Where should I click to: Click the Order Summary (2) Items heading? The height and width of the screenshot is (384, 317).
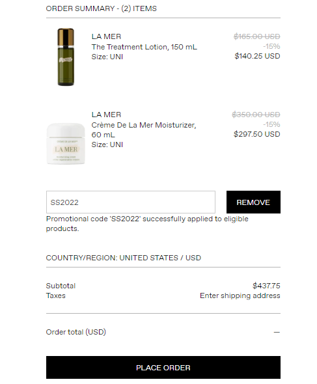coord(101,8)
